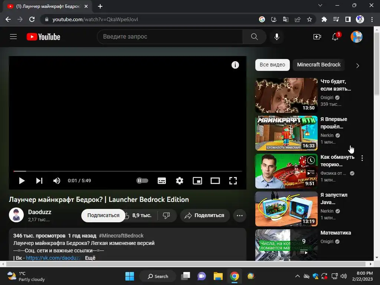Open Математика video title

click(x=335, y=233)
